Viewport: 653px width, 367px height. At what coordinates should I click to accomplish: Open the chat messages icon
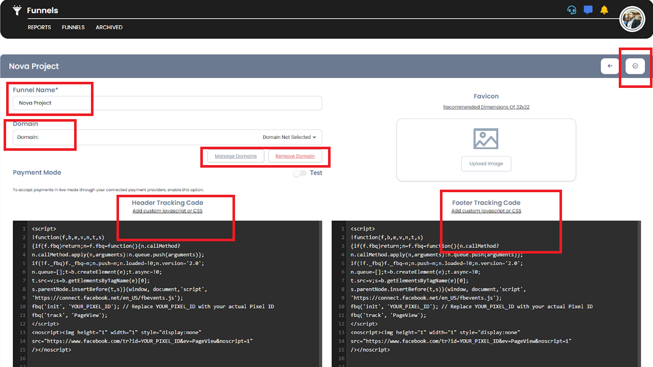(x=588, y=10)
